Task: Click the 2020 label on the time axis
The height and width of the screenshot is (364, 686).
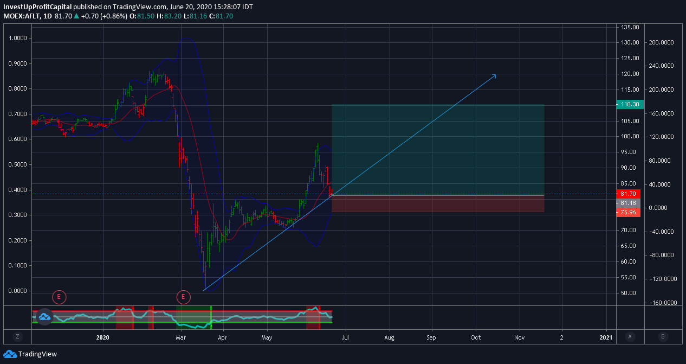Action: point(103,337)
